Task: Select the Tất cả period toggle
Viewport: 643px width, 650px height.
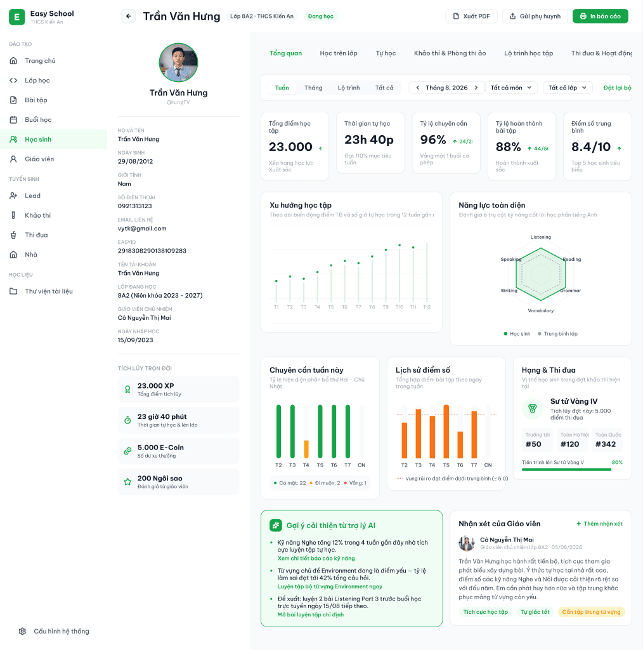Action: pyautogui.click(x=384, y=88)
